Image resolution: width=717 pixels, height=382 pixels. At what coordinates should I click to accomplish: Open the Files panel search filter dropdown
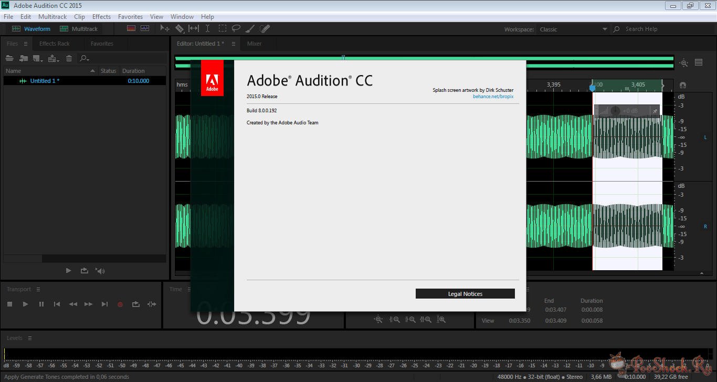click(x=85, y=58)
